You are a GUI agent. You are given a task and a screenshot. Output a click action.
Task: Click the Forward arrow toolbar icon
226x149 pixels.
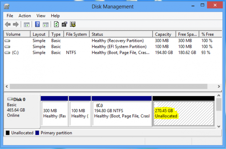[x=16, y=24]
